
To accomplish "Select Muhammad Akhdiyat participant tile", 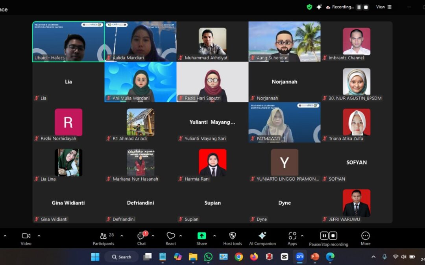I will [213, 42].
